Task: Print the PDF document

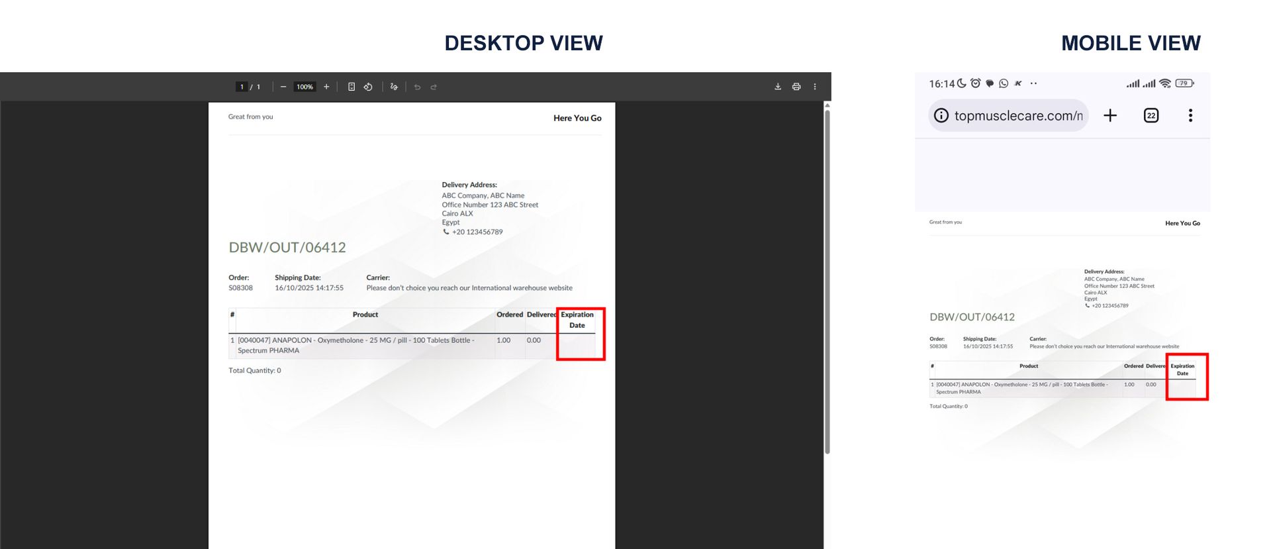Action: 796,87
